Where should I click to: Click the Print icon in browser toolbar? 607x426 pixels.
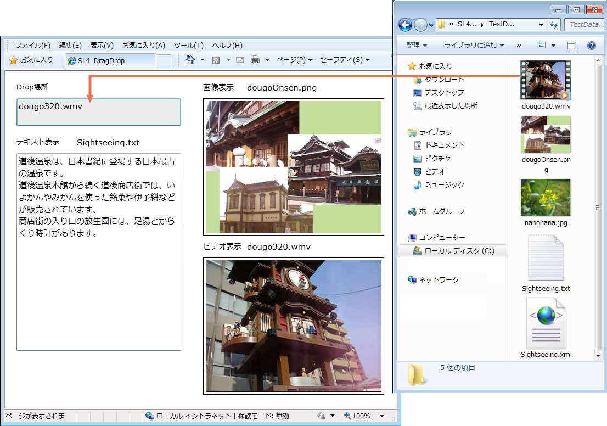point(255,60)
